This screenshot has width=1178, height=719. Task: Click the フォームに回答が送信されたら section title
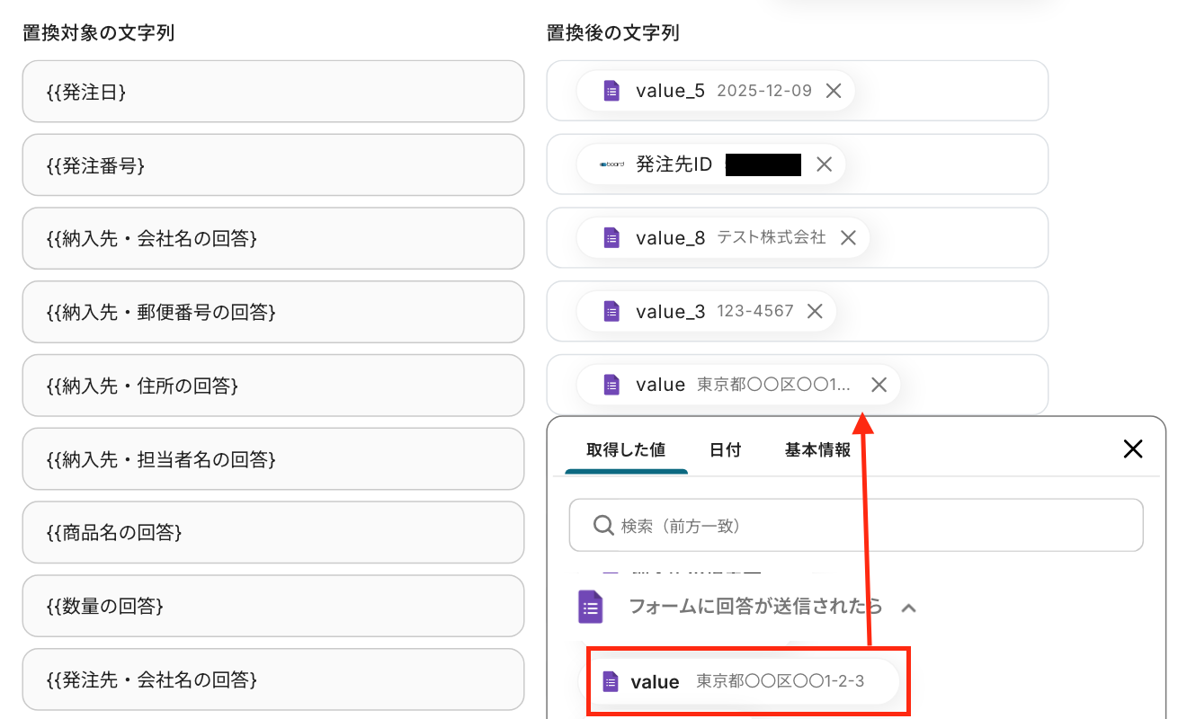[755, 607]
